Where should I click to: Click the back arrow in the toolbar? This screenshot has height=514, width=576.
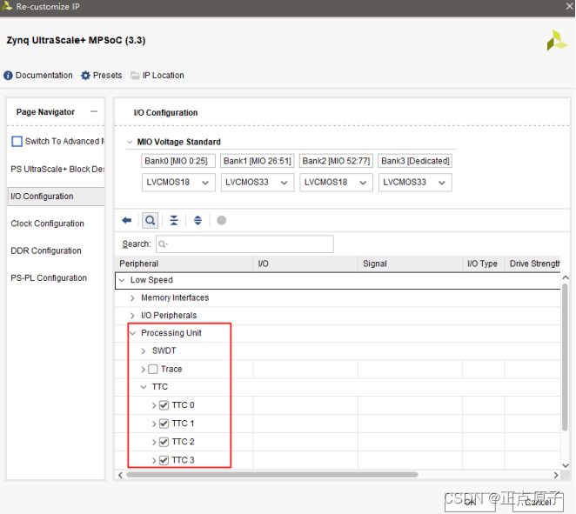[x=127, y=220]
